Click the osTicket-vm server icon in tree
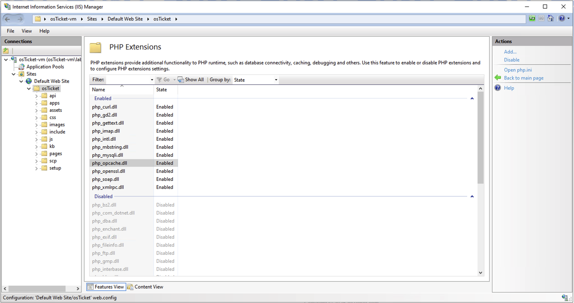 point(14,59)
